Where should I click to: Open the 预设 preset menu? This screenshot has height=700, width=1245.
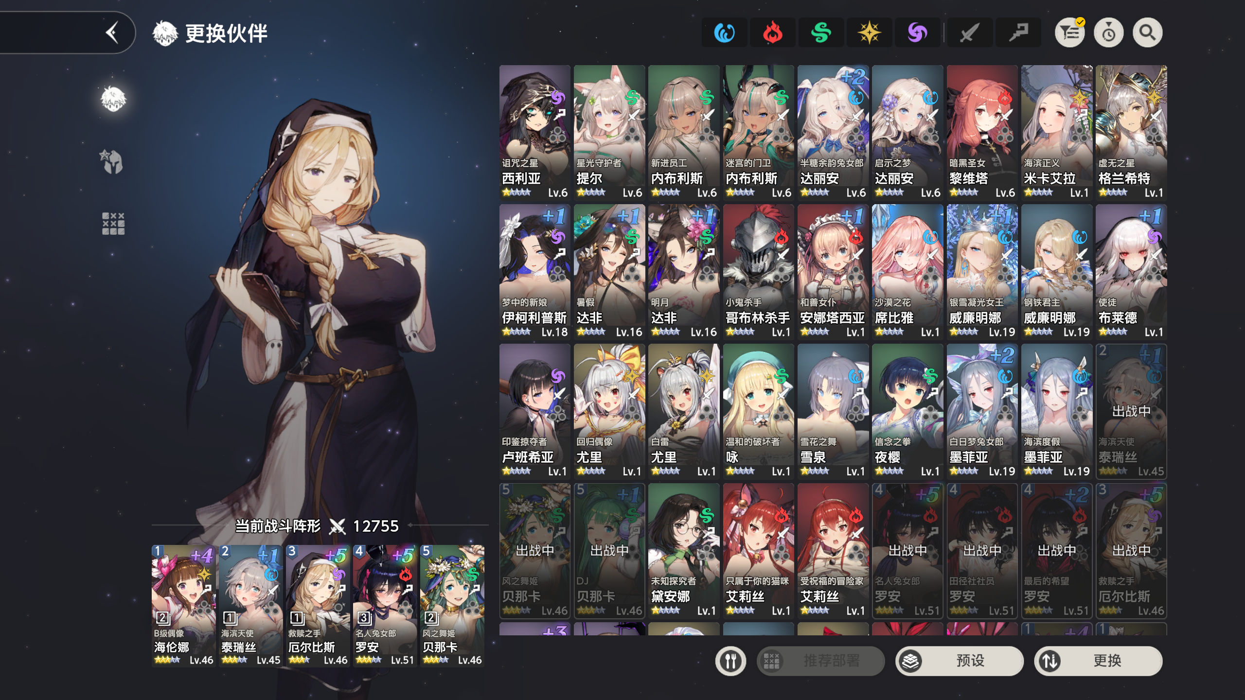[x=959, y=661]
